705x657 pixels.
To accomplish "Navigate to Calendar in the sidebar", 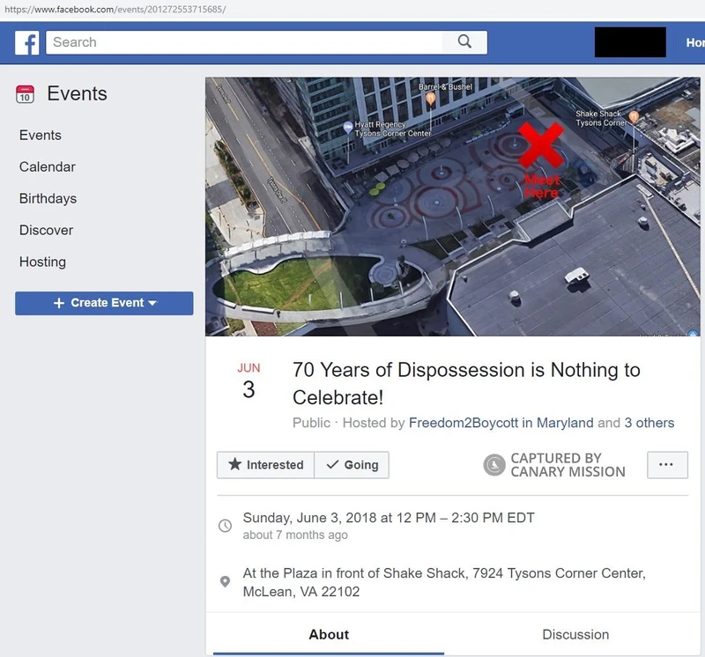I will click(x=47, y=166).
